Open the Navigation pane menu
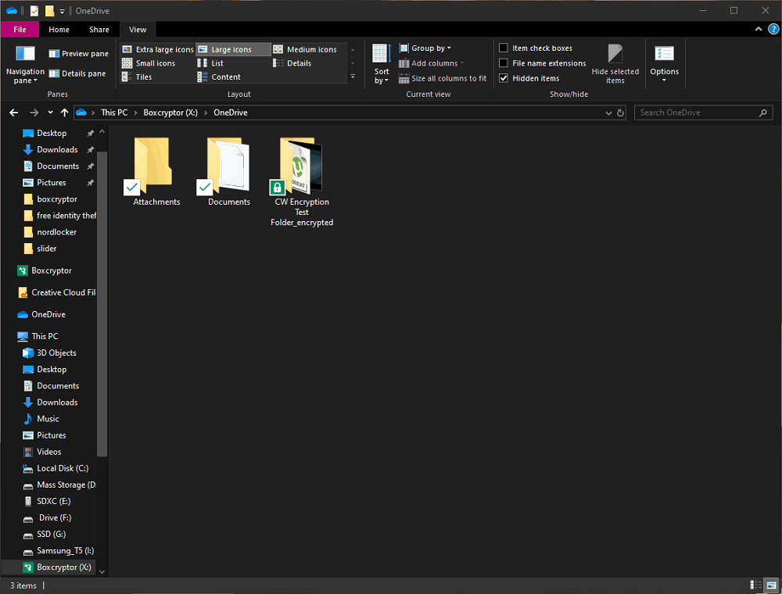 click(25, 65)
